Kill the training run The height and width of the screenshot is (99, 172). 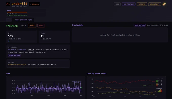click(x=41, y=26)
